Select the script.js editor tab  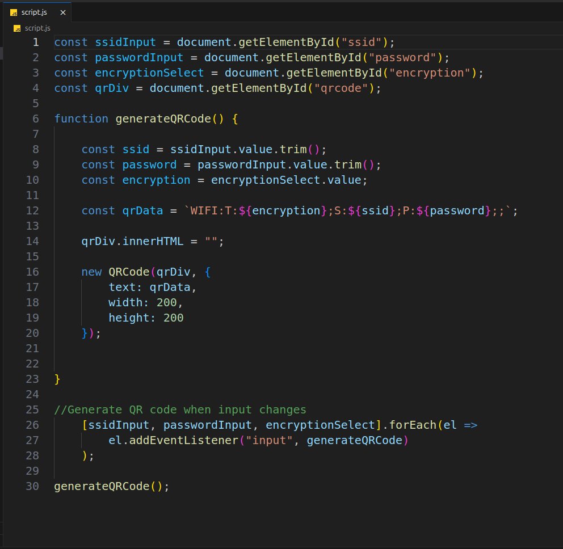(x=37, y=12)
